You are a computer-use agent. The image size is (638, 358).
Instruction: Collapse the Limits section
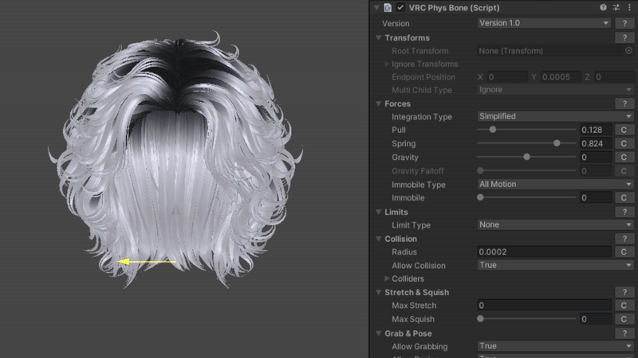(378, 212)
